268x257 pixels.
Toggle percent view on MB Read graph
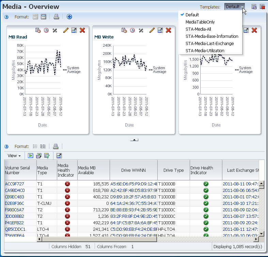[55, 30]
